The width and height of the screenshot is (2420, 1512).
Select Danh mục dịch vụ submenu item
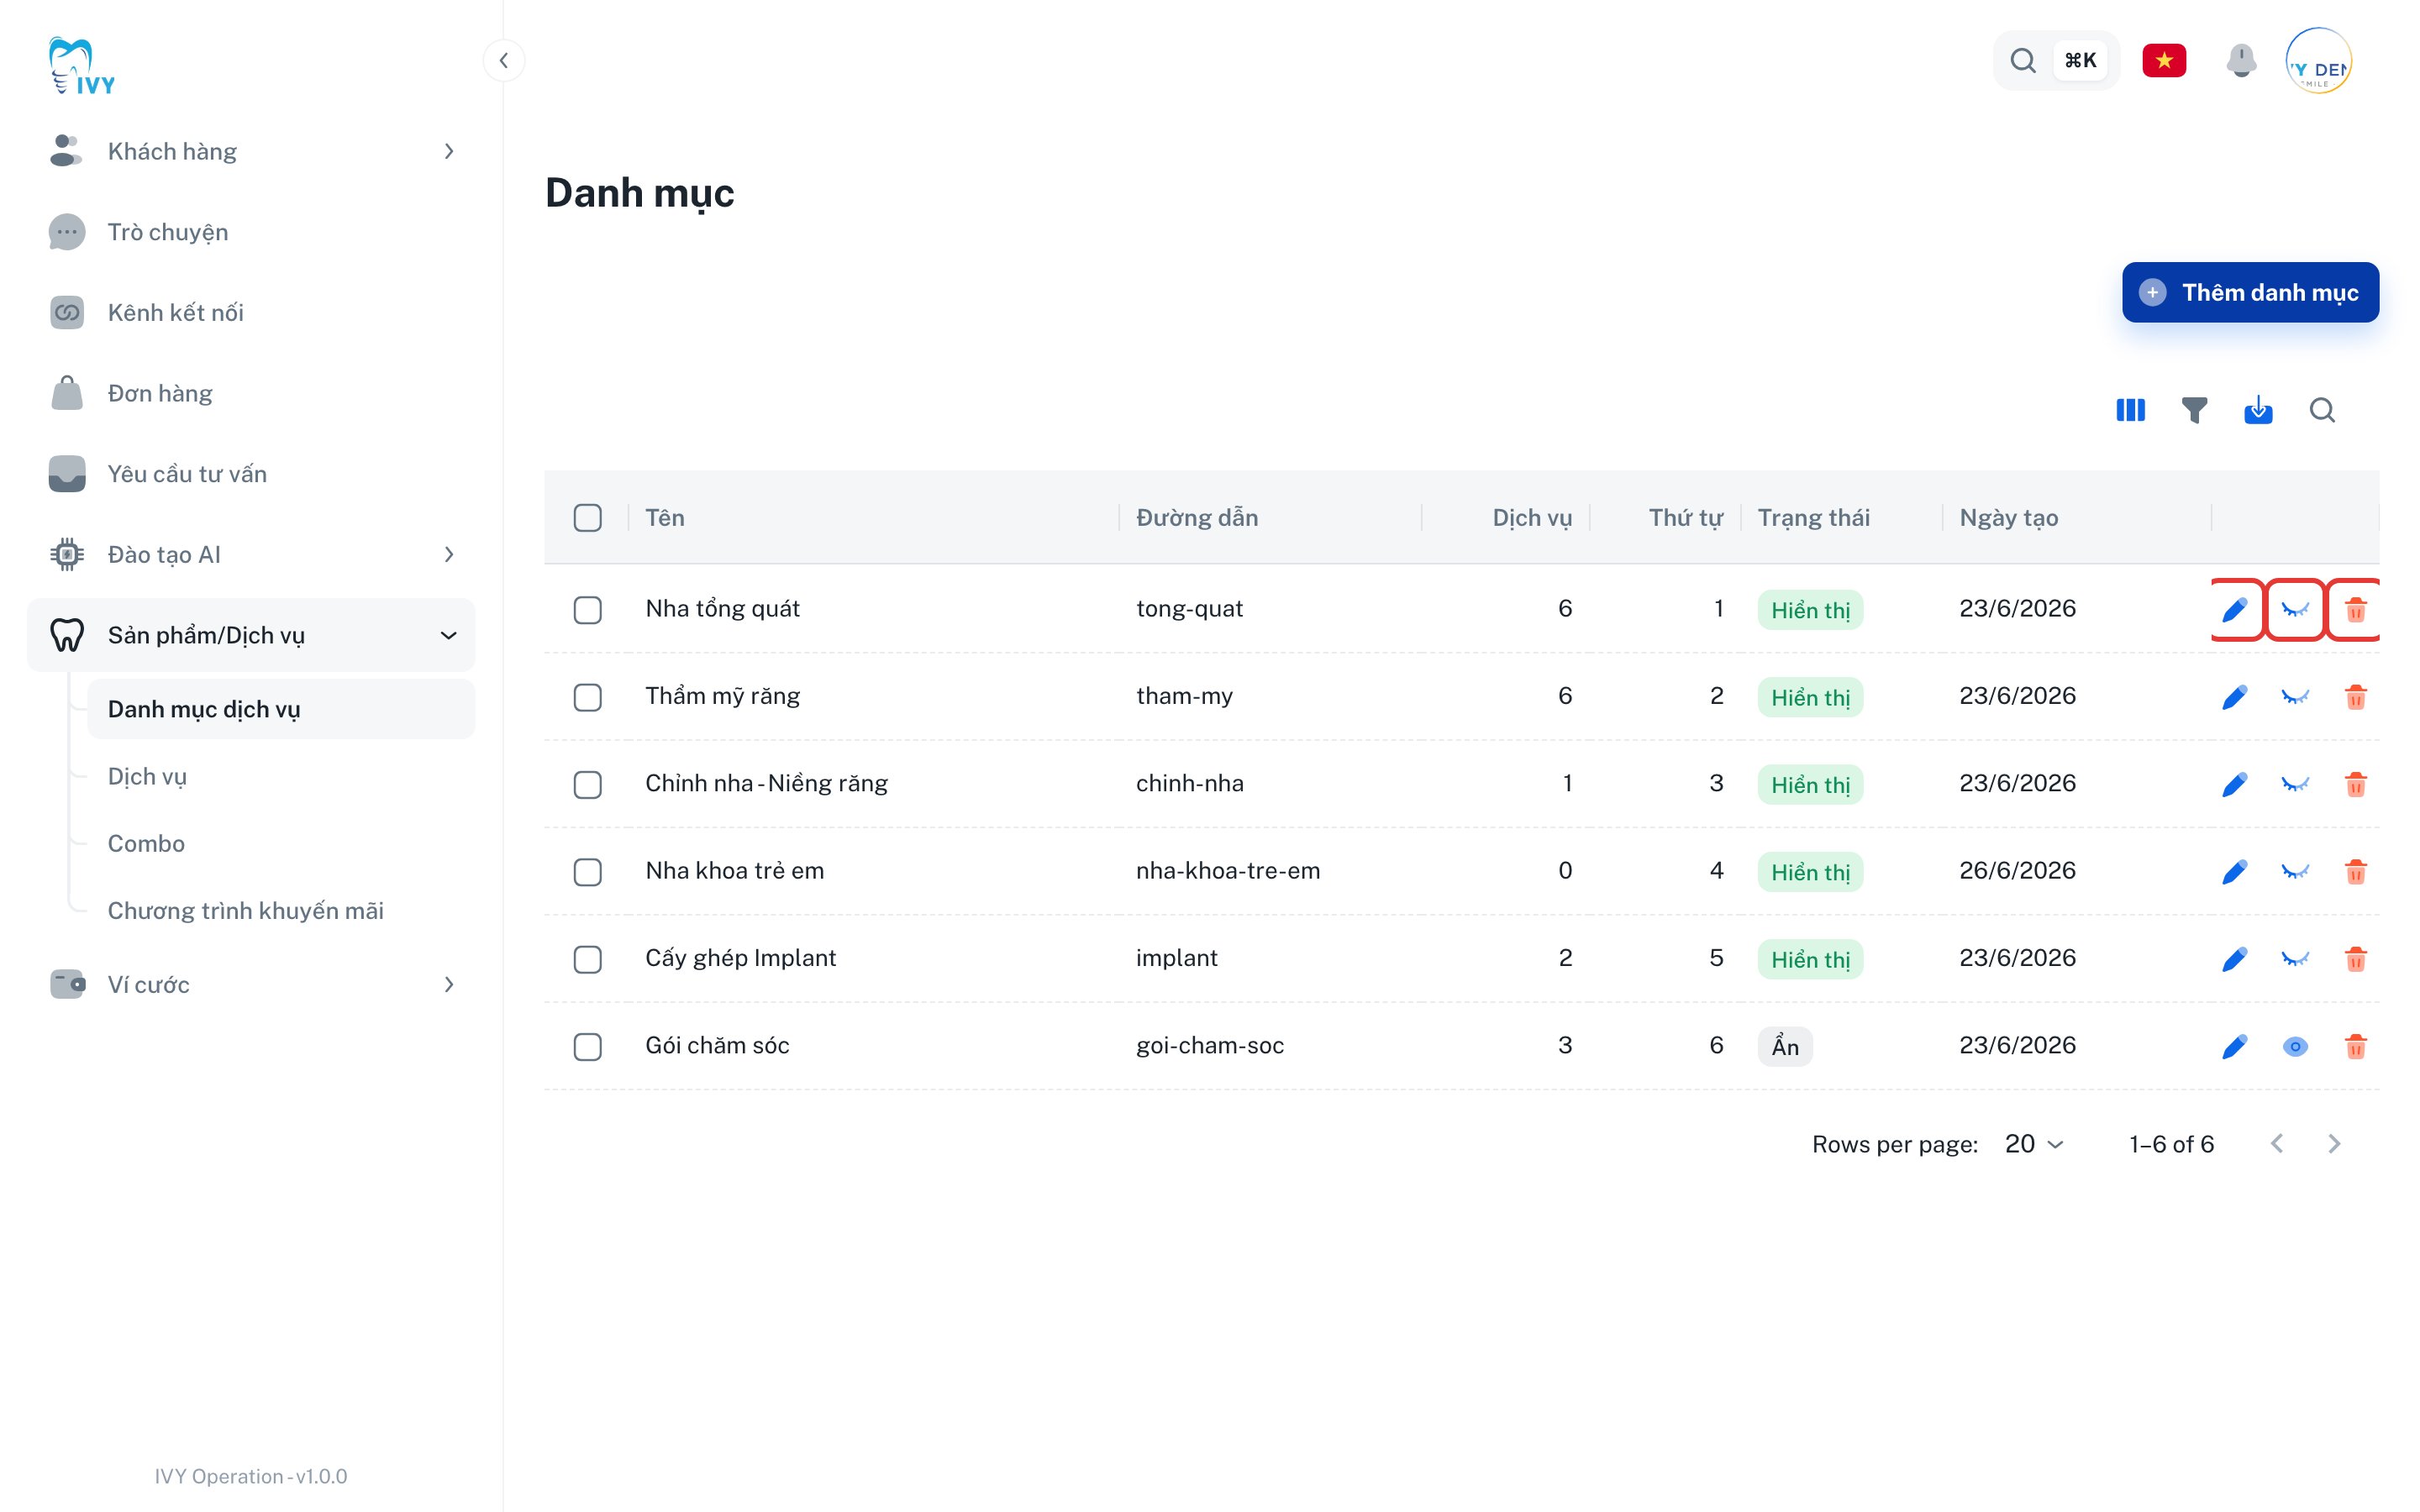pyautogui.click(x=281, y=709)
